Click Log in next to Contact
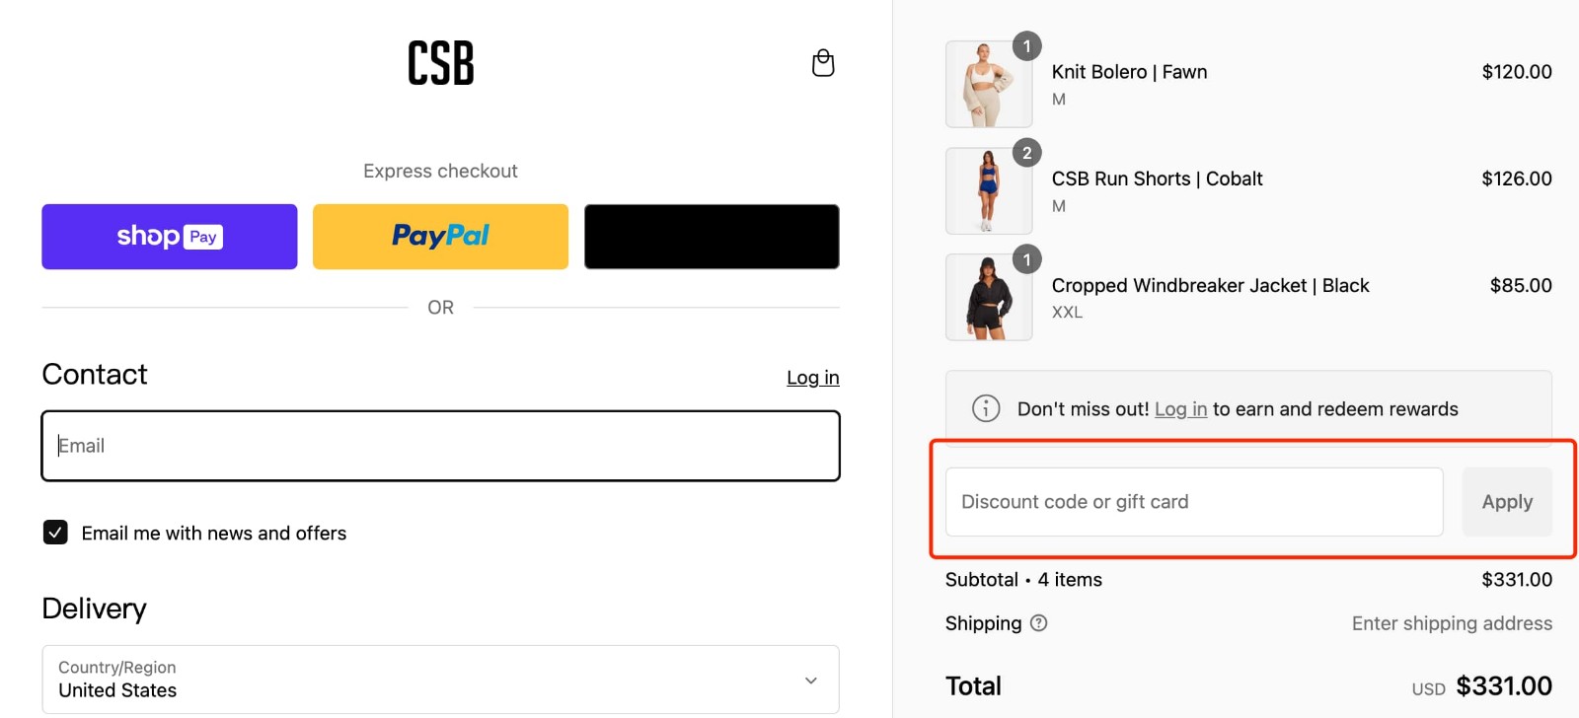 click(x=812, y=377)
